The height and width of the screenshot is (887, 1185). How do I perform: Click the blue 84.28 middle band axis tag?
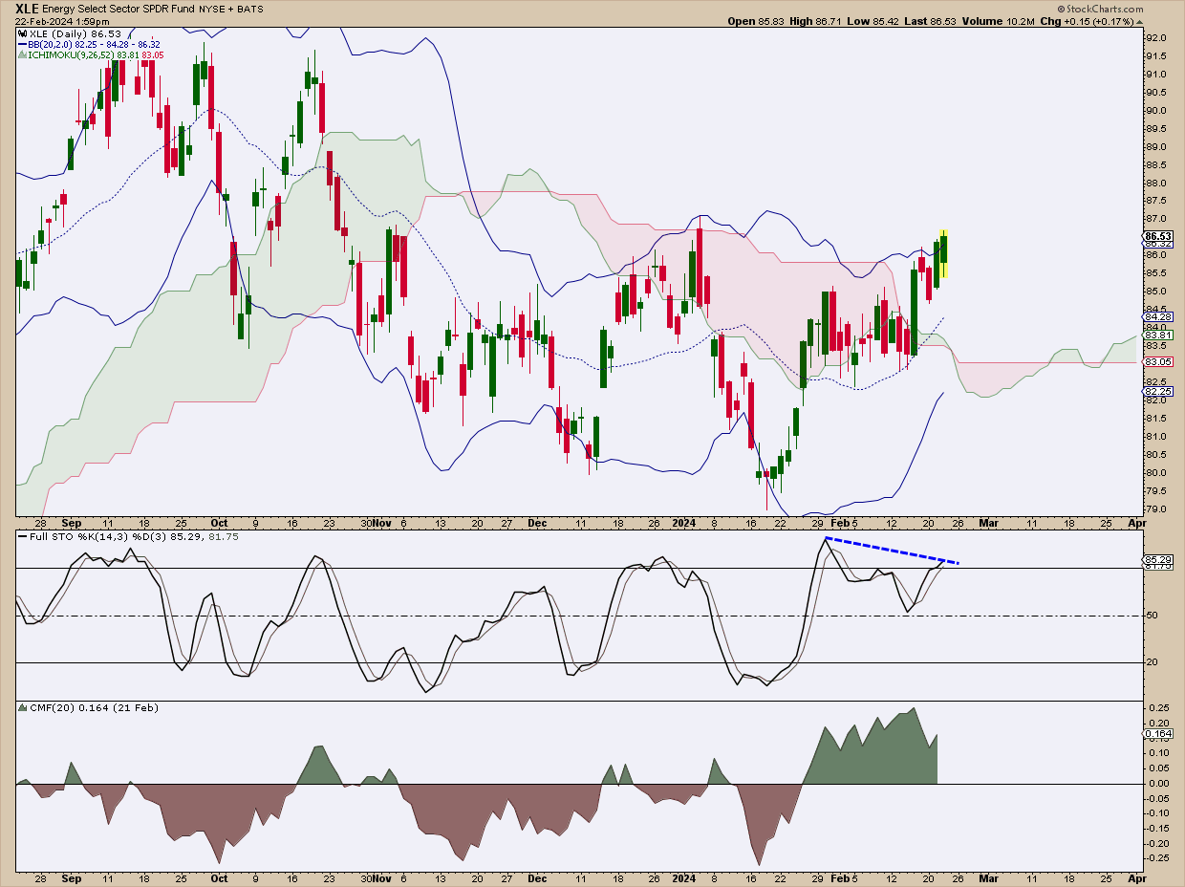(x=1158, y=317)
